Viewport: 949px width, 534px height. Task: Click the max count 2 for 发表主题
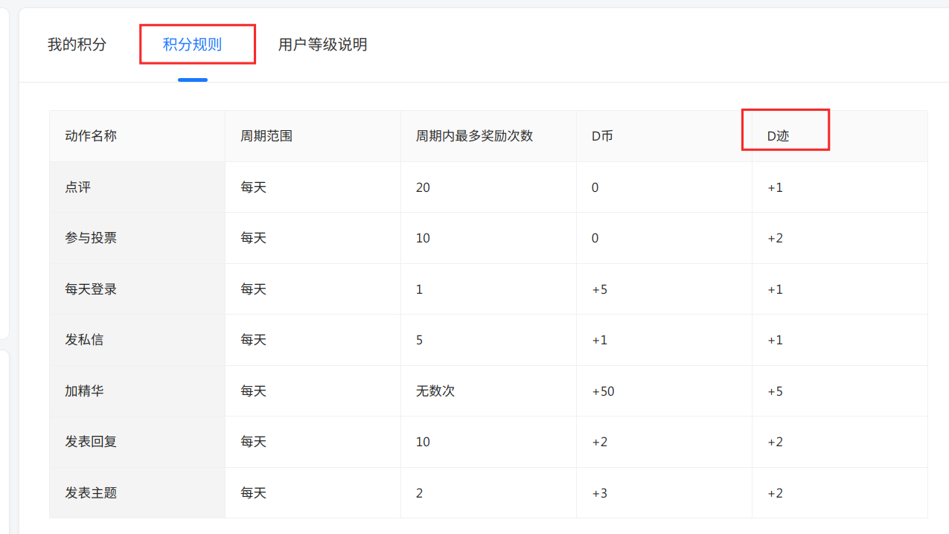420,493
